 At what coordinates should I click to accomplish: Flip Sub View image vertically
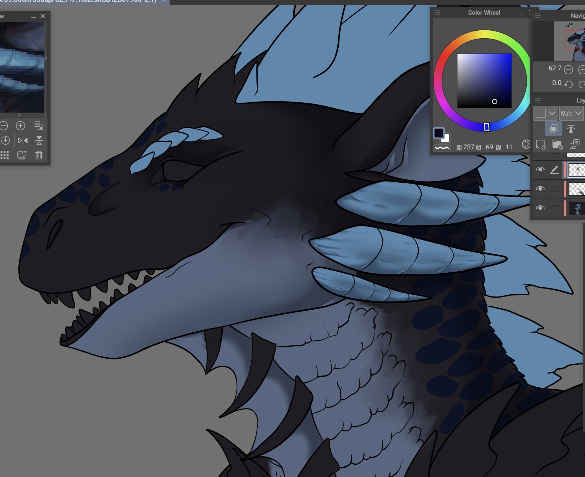[39, 140]
